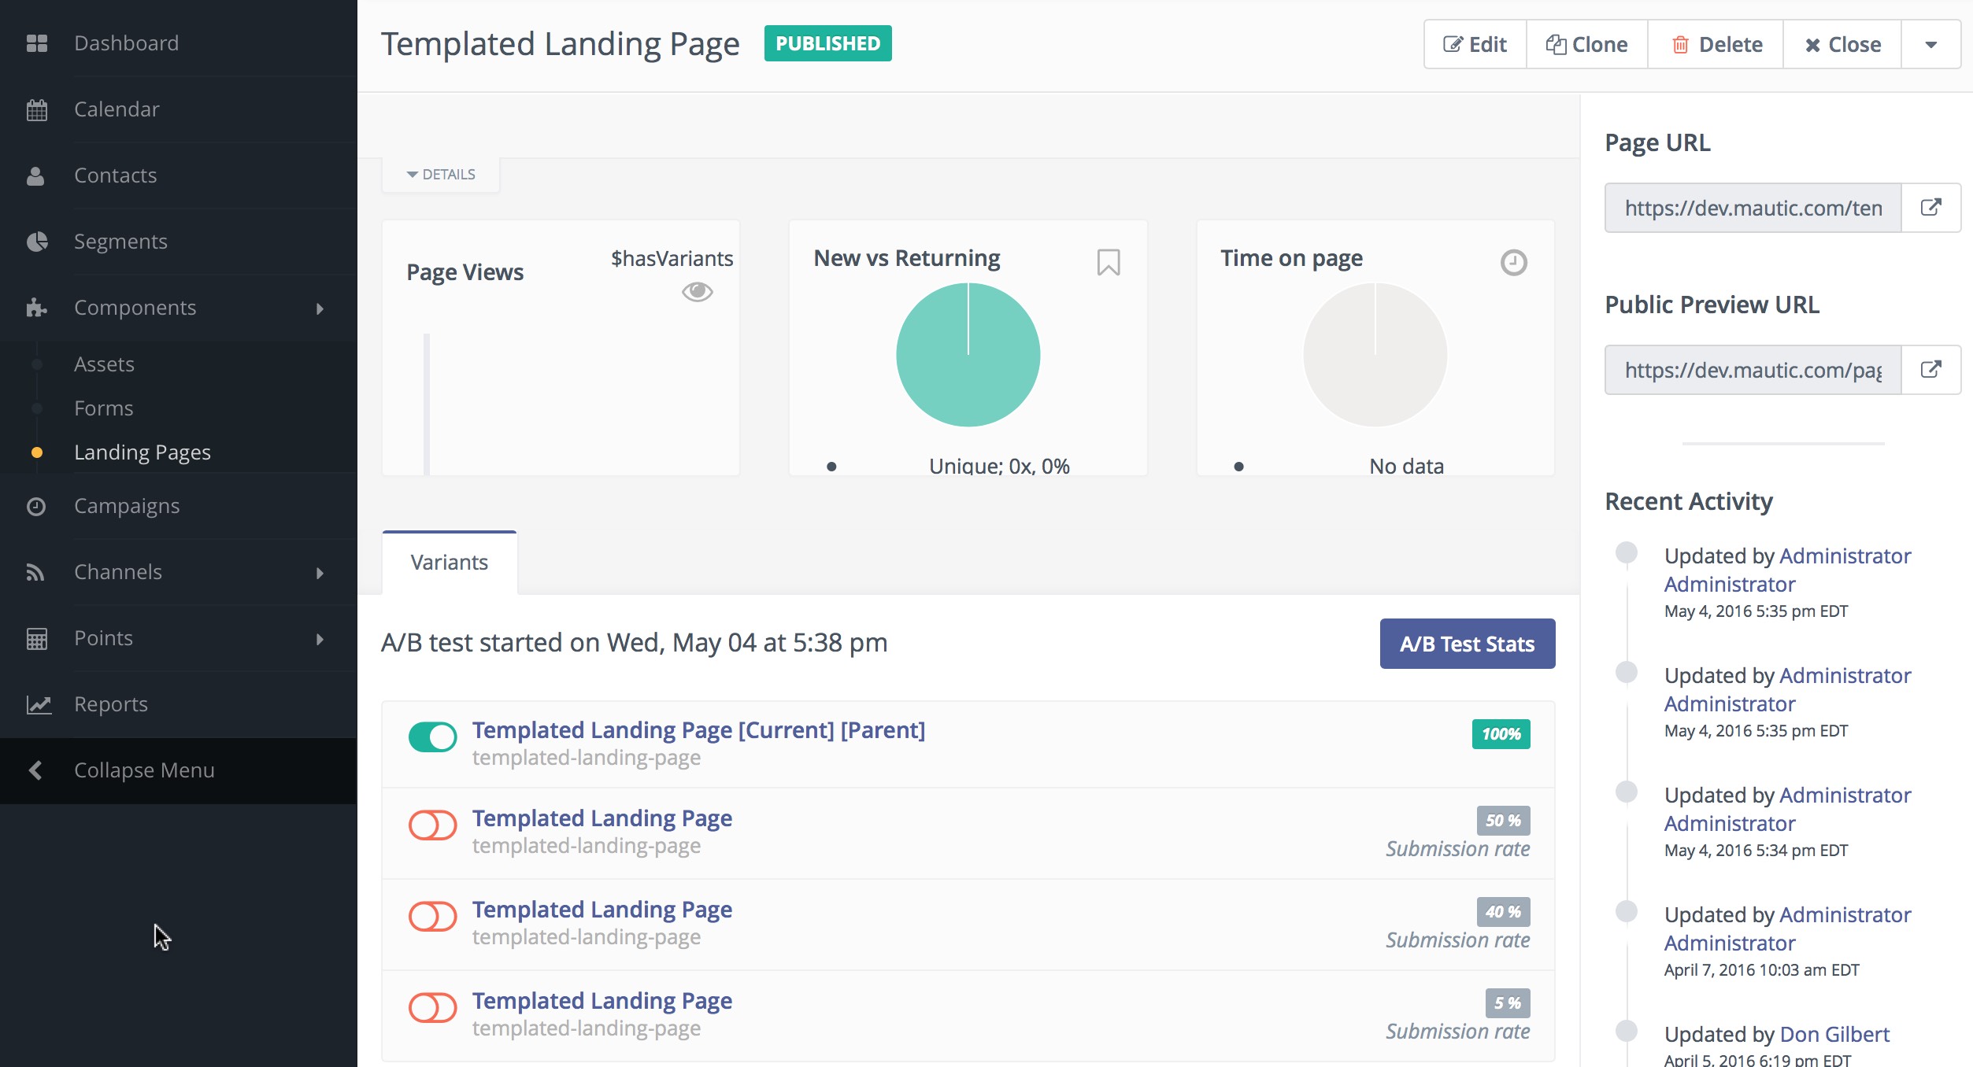Click the Contacts person icon
The width and height of the screenshot is (1973, 1067).
click(35, 175)
